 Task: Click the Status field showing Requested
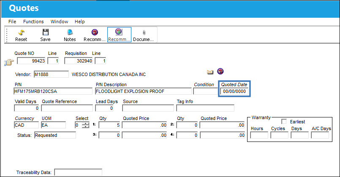[x=55, y=135]
